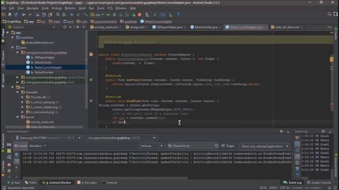Screen dimensions: 339x190
Task: Switch to the DBOpenHelper.java editor tab
Action: [169, 27]
